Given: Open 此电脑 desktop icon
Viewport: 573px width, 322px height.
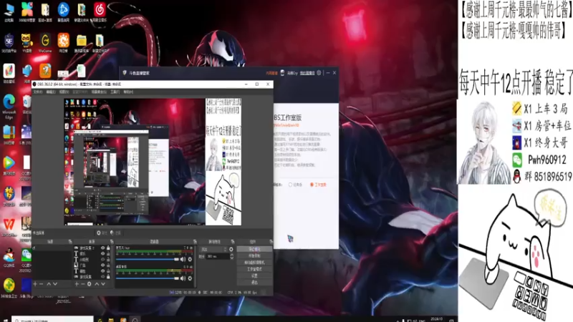Looking at the screenshot, I should point(9,12).
